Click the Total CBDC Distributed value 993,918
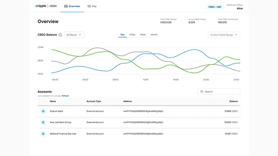The image size is (278, 156). coord(222,22)
